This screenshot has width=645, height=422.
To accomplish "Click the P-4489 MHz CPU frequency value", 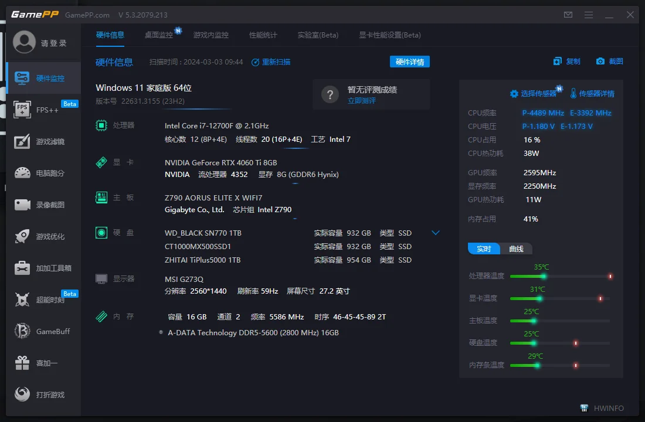I will (x=543, y=113).
